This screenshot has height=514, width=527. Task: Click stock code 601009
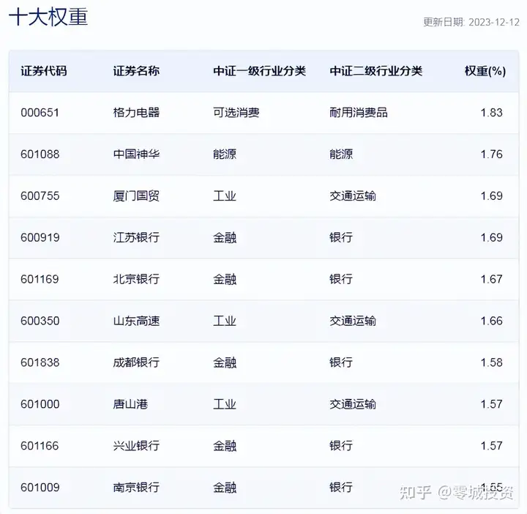(40, 488)
